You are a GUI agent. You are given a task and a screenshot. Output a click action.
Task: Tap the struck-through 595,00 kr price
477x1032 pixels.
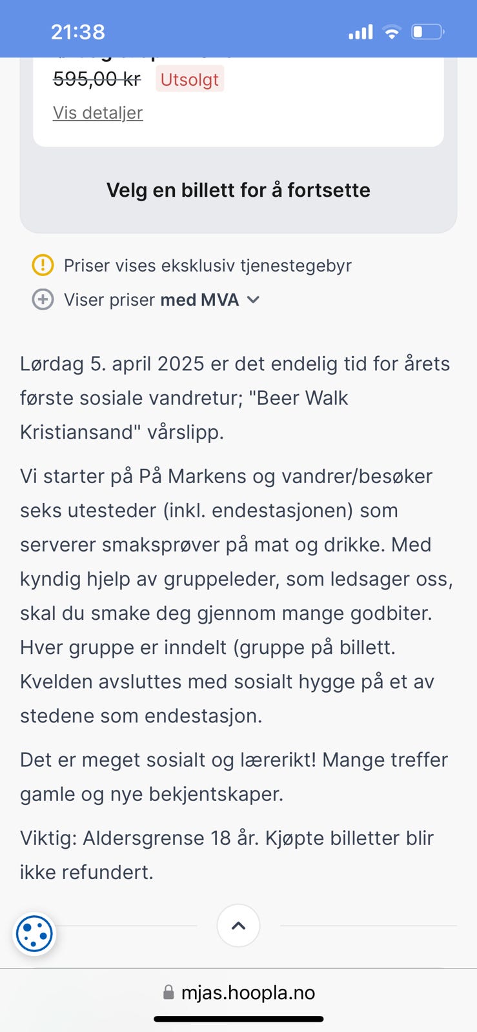97,79
